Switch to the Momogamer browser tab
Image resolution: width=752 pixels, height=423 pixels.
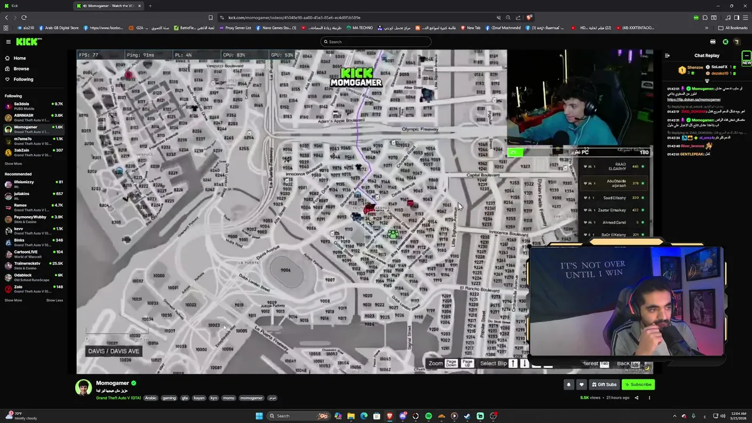(x=109, y=6)
